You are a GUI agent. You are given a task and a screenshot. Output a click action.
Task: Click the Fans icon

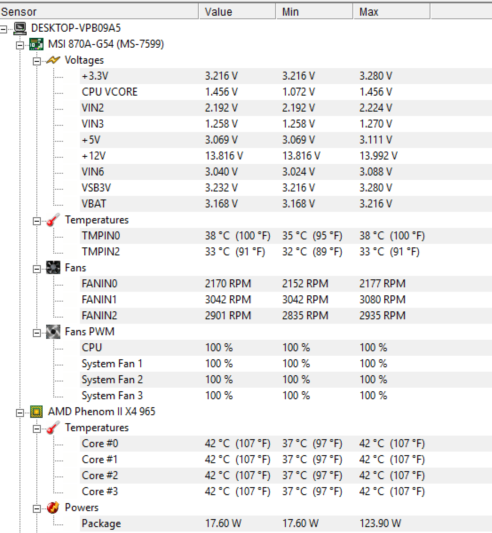53,268
